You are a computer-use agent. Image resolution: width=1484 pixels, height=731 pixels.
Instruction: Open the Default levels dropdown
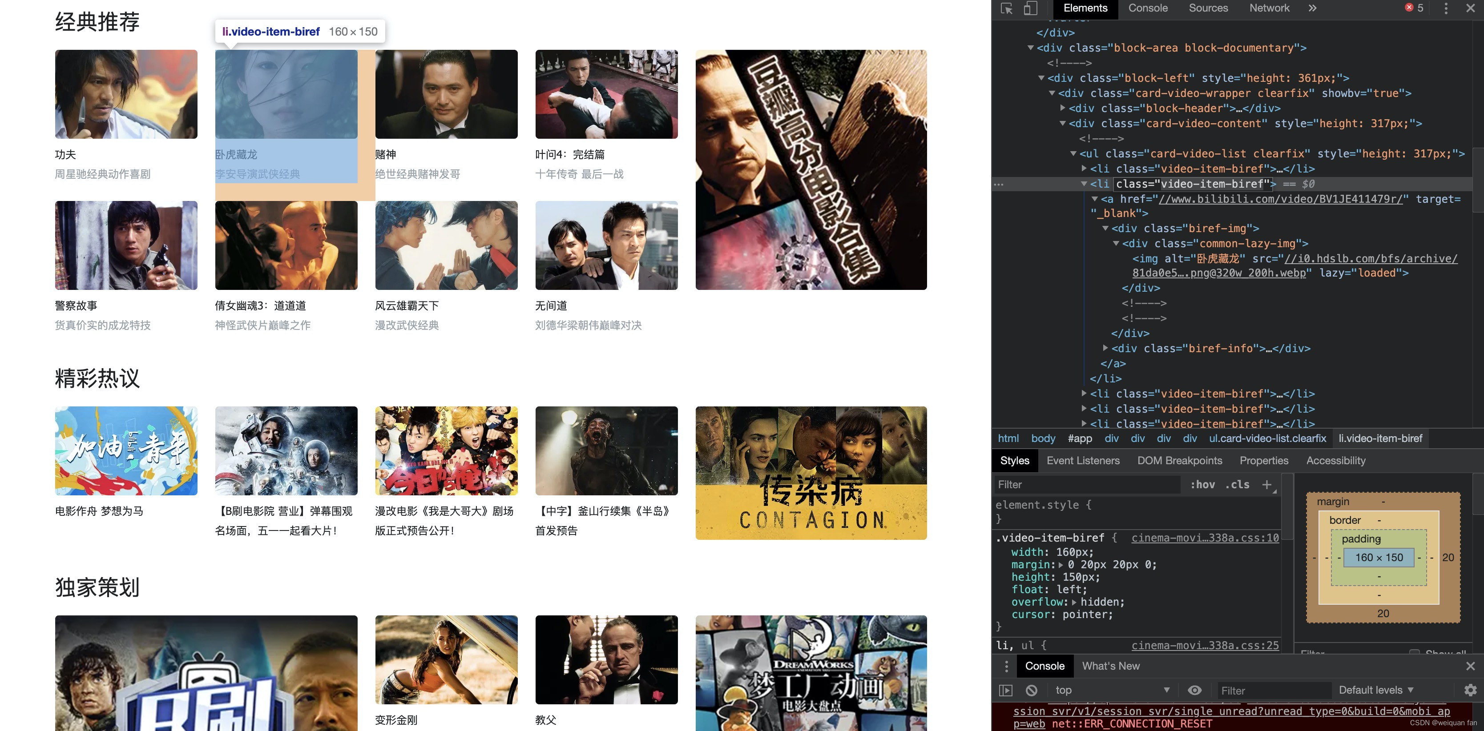coord(1376,690)
